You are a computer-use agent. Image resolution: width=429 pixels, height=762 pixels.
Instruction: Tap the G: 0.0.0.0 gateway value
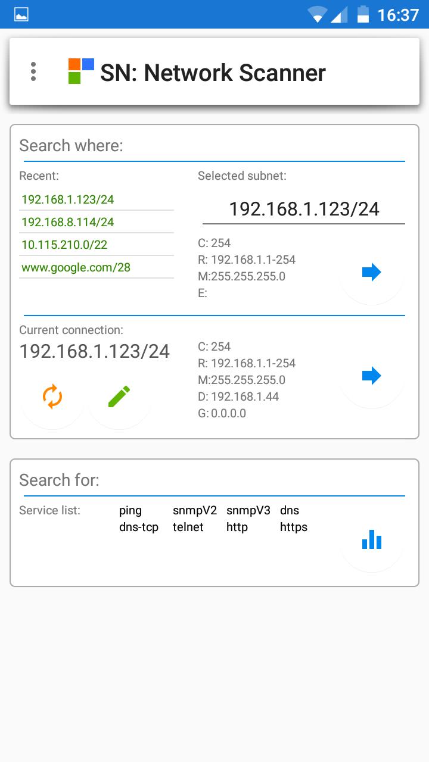point(222,413)
